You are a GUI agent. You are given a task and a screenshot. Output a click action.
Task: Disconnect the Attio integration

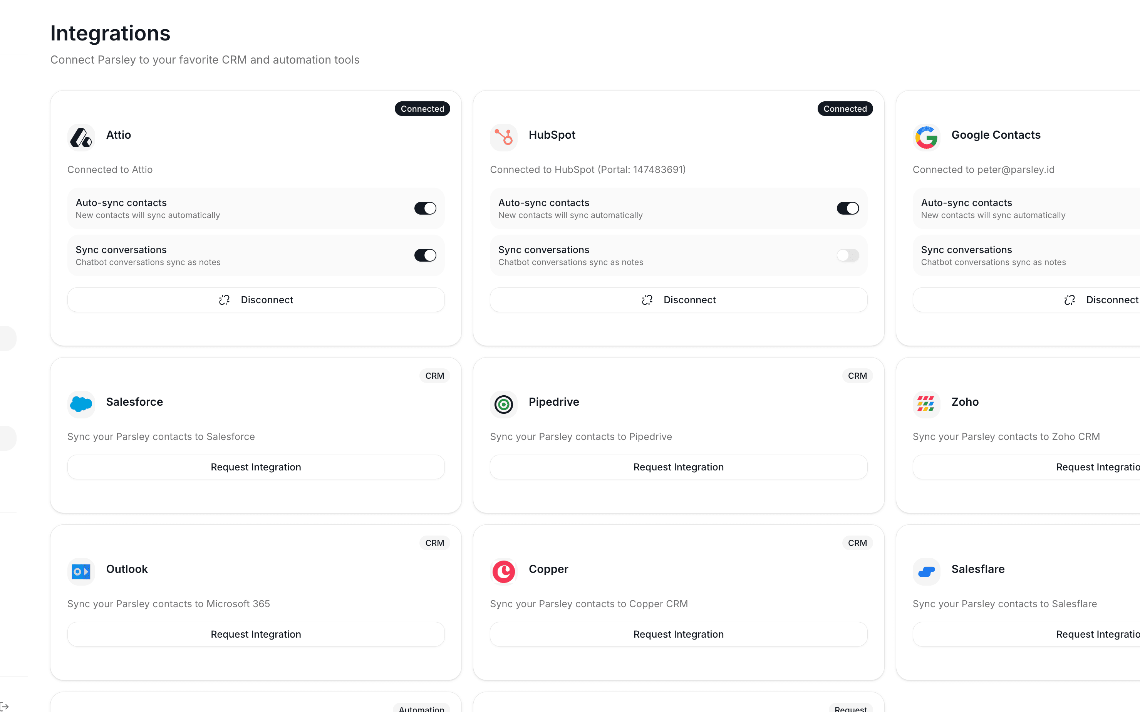tap(256, 300)
